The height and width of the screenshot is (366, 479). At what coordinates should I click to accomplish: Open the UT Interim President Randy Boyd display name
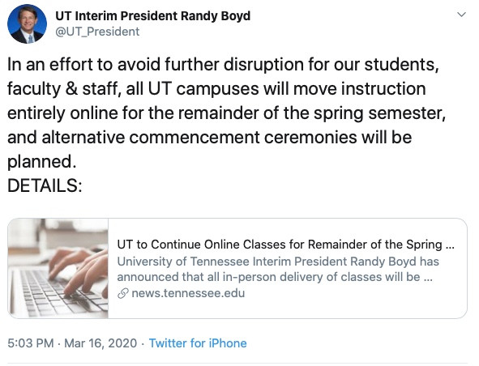152,16
